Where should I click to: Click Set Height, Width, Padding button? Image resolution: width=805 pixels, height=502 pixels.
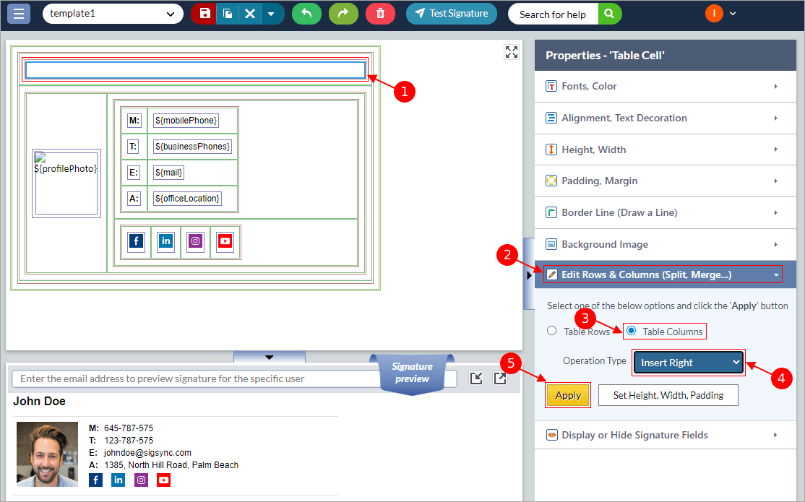coord(668,396)
